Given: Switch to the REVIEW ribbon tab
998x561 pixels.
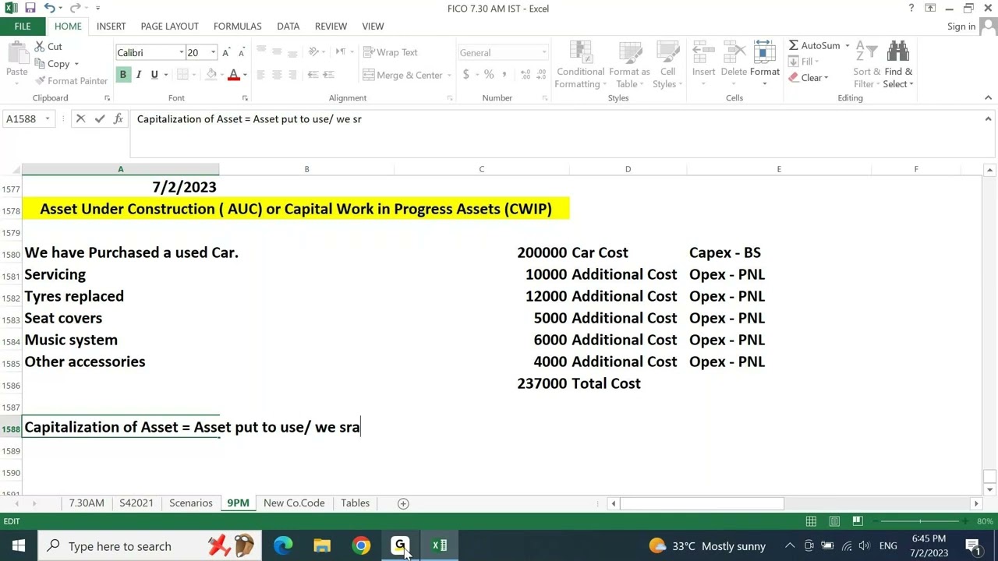Looking at the screenshot, I should tap(331, 26).
